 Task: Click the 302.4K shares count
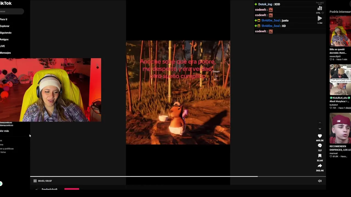pyautogui.click(x=320, y=170)
